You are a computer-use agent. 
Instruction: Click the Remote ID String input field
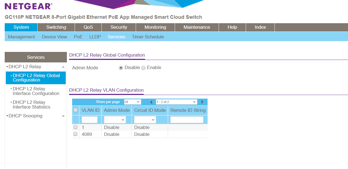[x=187, y=120]
